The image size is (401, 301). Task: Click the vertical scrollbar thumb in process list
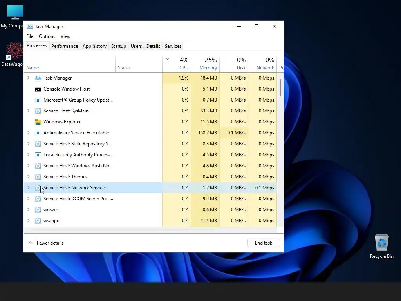tap(280, 88)
